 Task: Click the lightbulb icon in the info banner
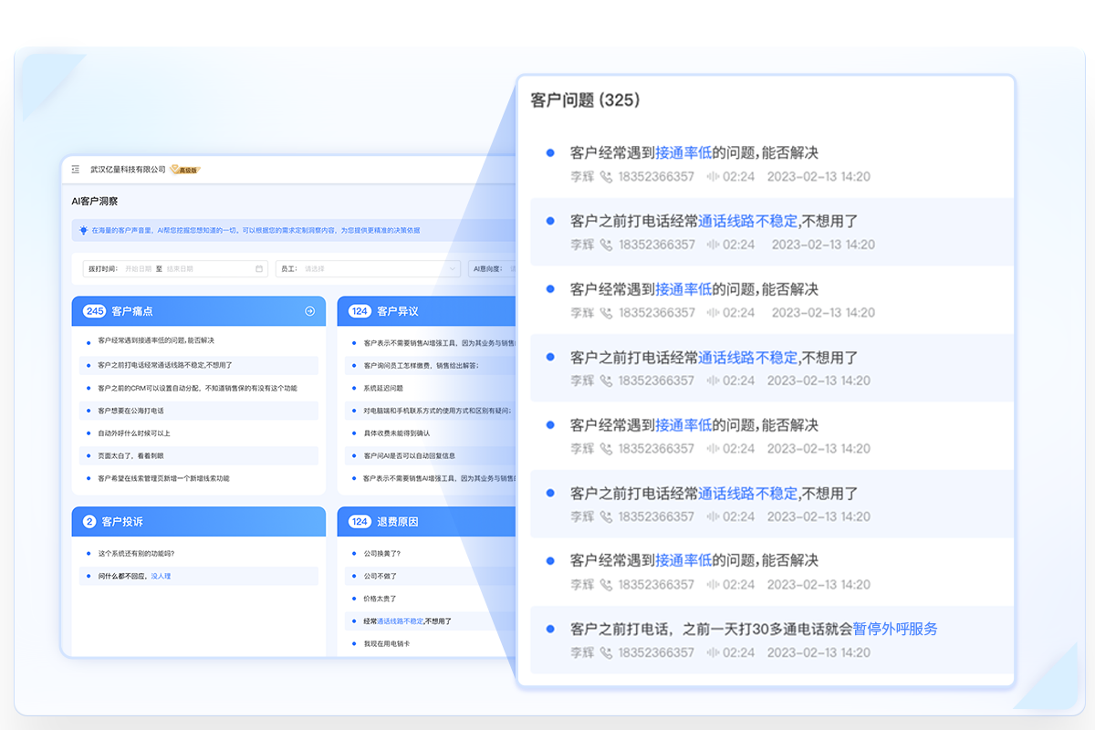[x=83, y=231]
